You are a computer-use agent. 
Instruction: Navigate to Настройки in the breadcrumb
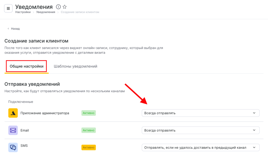pos(23,12)
